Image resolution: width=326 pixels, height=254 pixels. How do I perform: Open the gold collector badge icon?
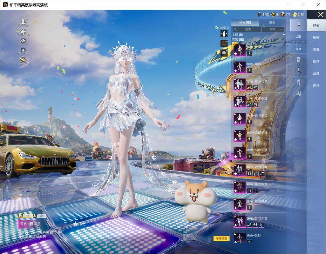pos(23,60)
